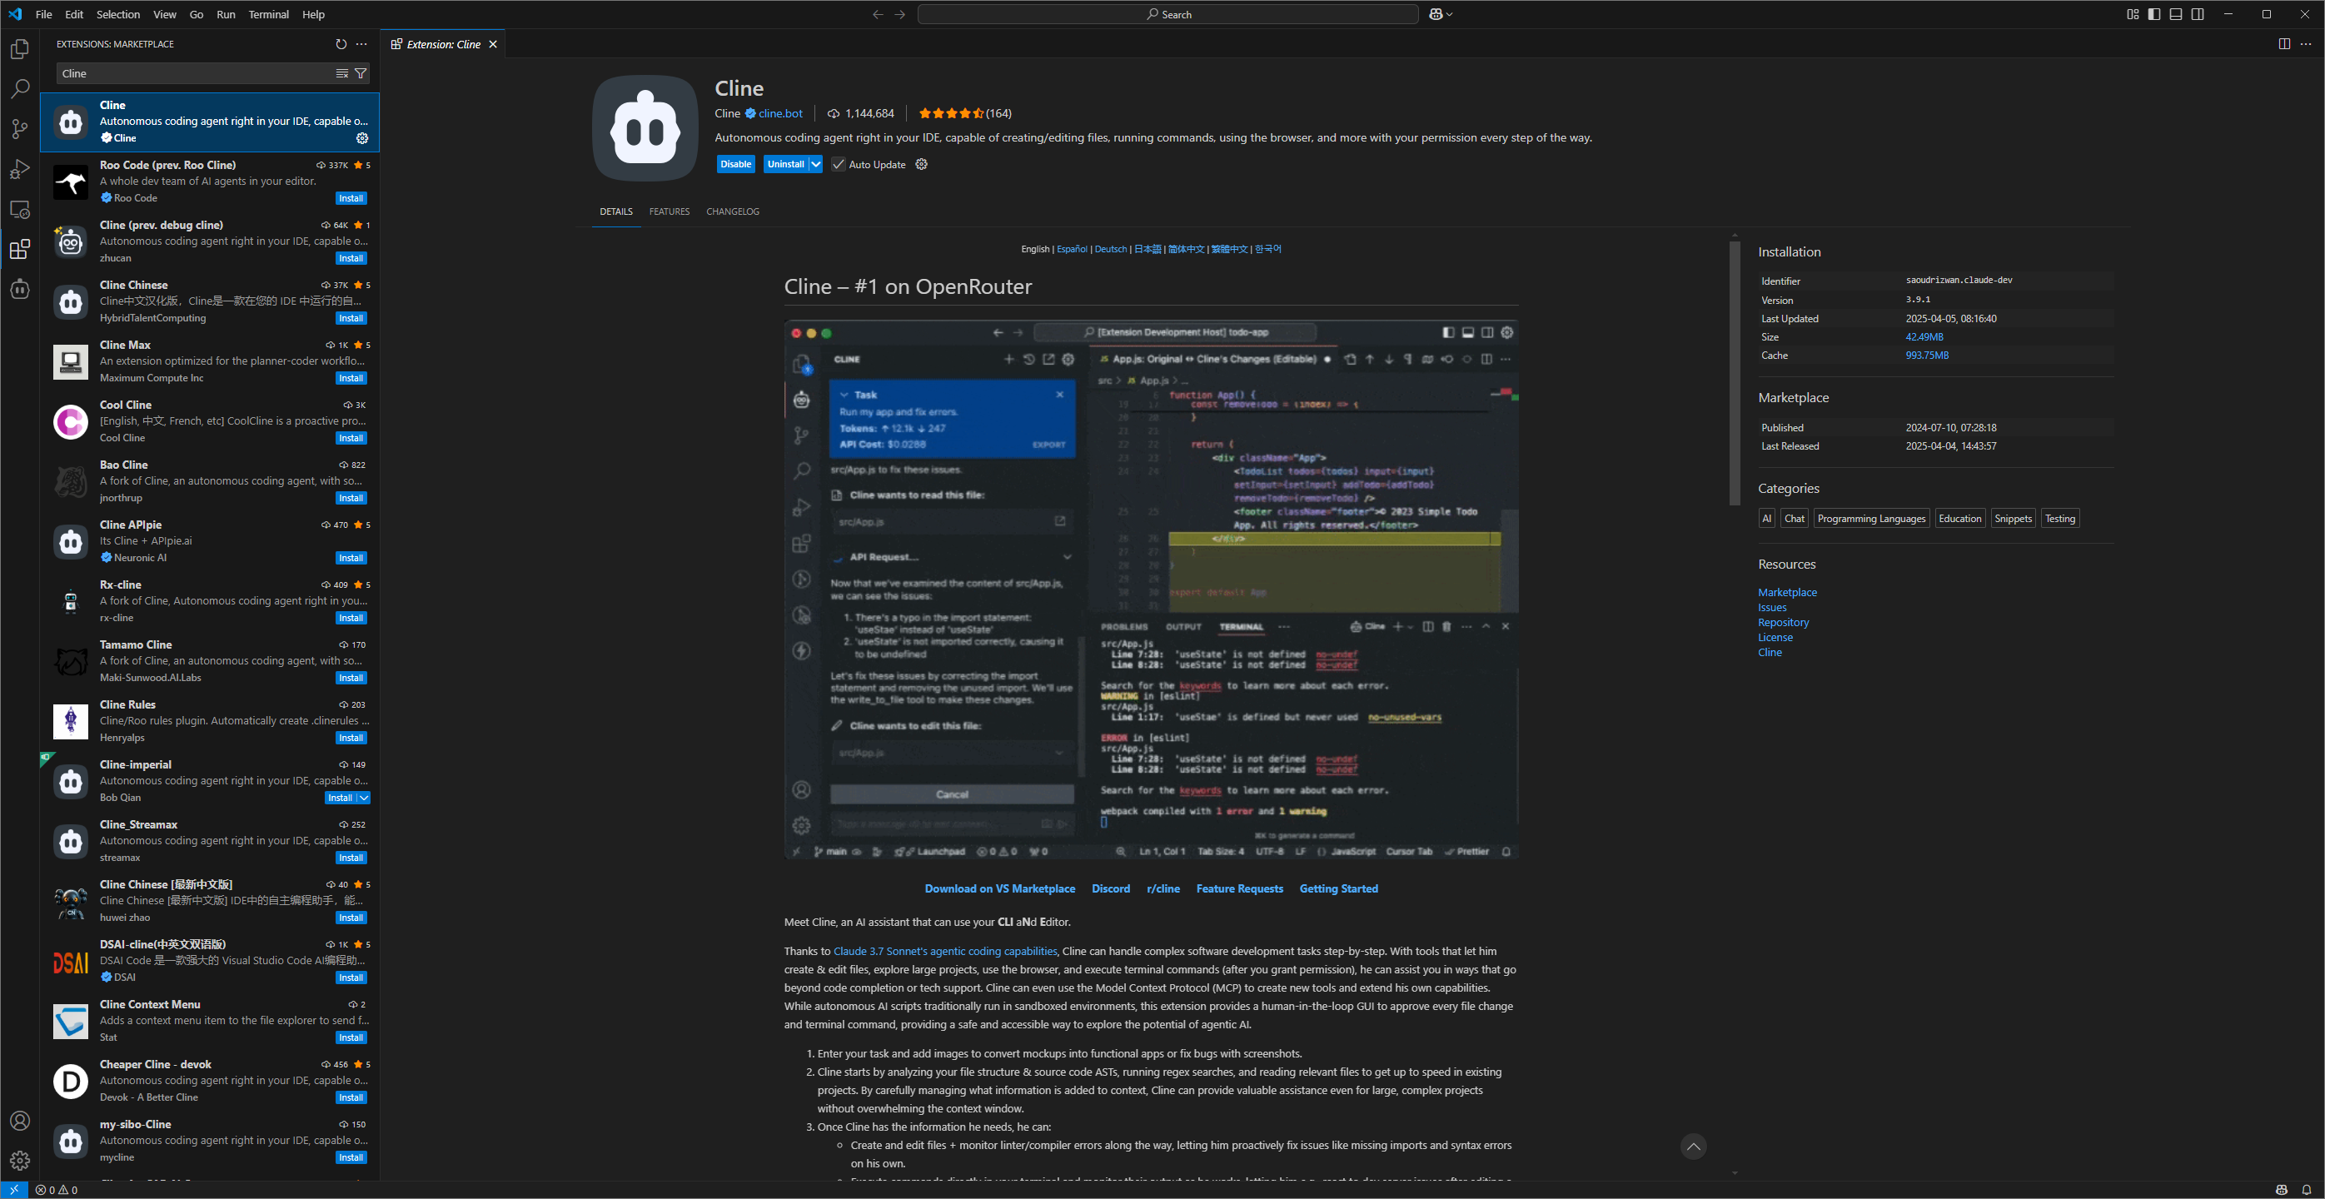Open the Terminal menu
This screenshot has height=1199, width=2325.
tap(268, 14)
